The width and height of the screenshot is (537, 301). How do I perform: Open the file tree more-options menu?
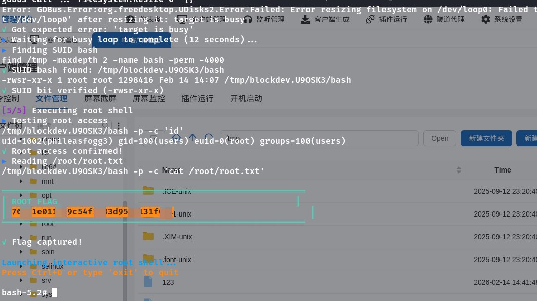(119, 126)
